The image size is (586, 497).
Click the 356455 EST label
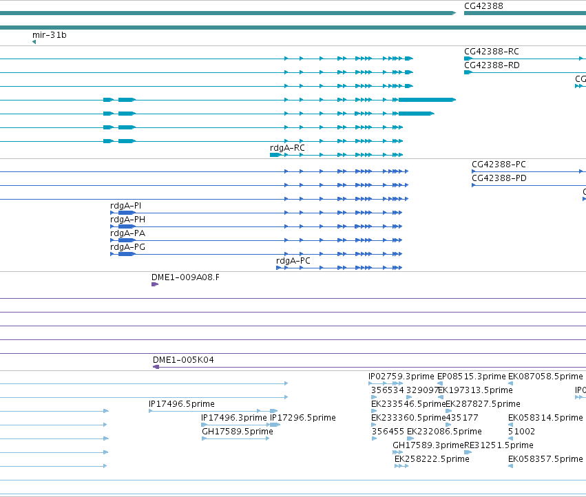[x=388, y=432]
